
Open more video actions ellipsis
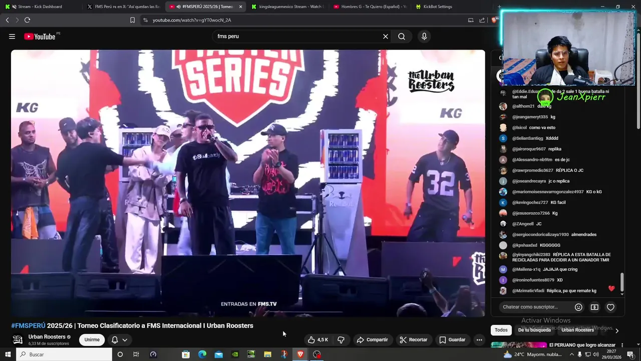tap(479, 340)
